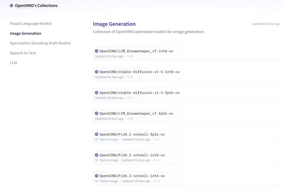Click heart icon on FLUX.1-schnell-fp16-ov card
Viewport: 284px width, 189px height.
[155, 139]
